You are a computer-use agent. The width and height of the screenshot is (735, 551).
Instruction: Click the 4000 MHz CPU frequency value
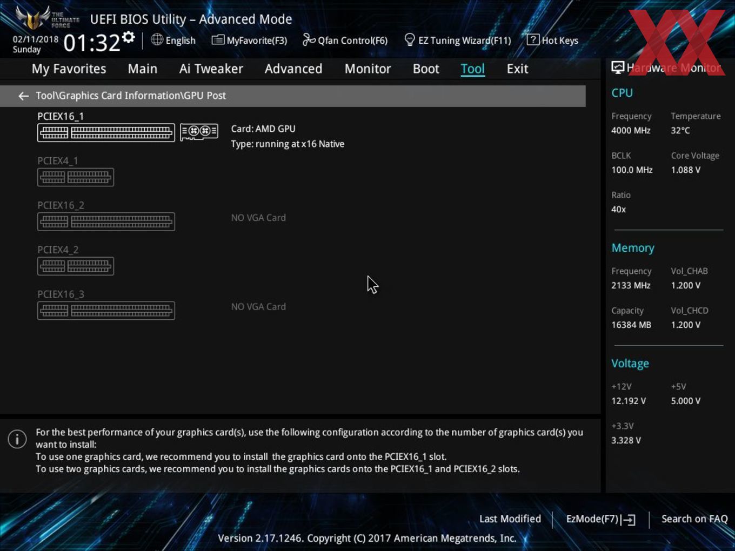631,130
